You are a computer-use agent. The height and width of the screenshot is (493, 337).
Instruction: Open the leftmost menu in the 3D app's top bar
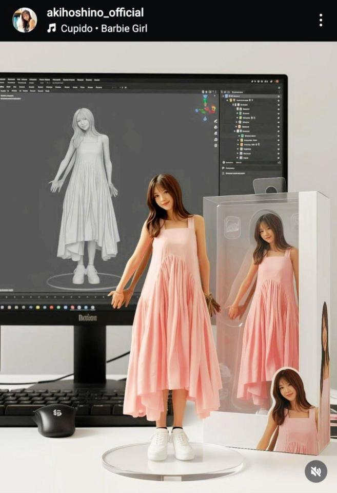[x=3, y=80]
